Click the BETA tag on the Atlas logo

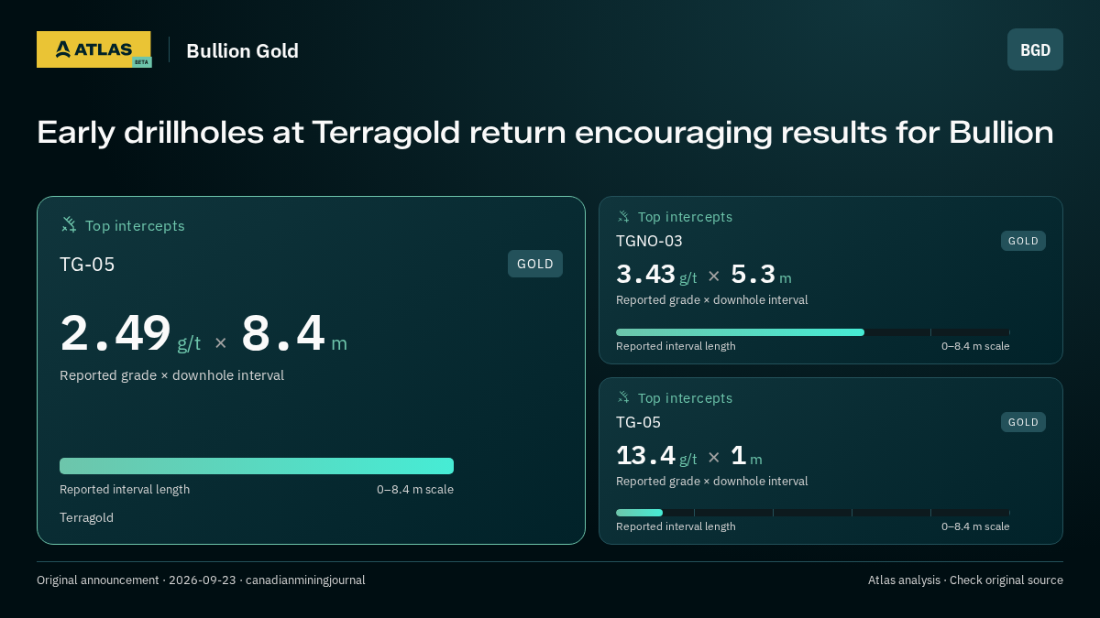point(141,62)
